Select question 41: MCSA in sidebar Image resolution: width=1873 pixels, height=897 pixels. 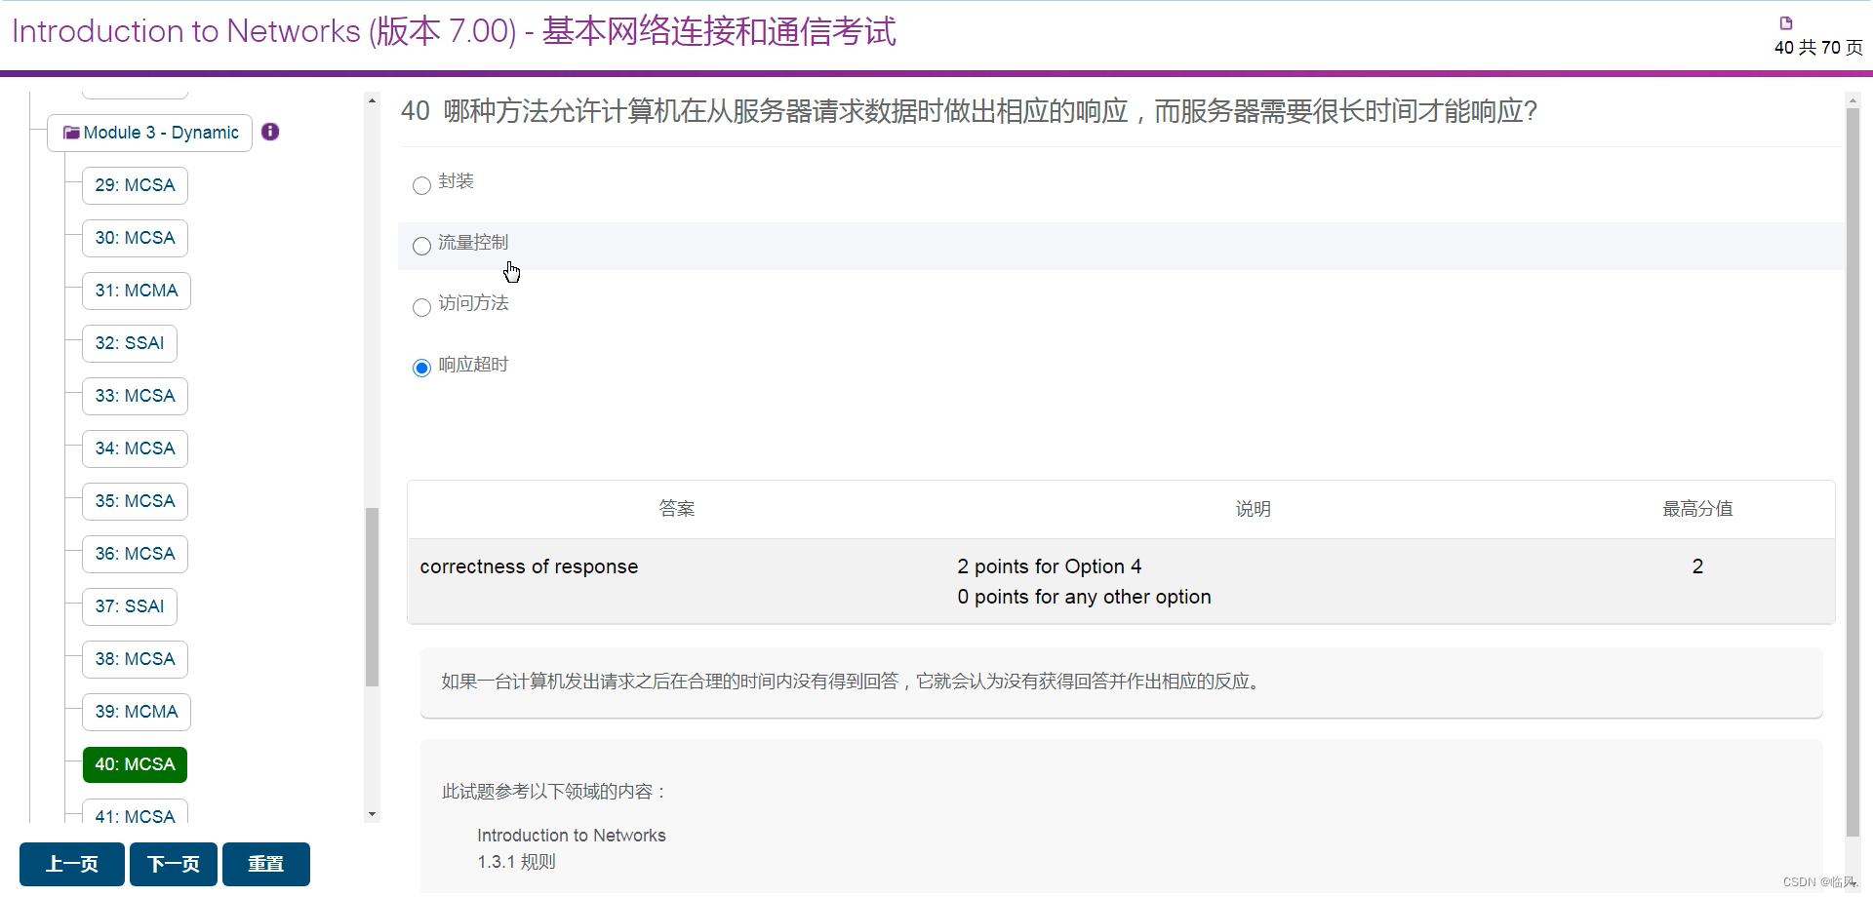(x=135, y=816)
